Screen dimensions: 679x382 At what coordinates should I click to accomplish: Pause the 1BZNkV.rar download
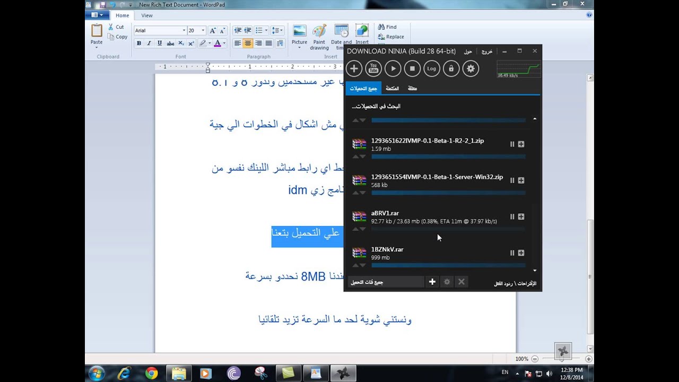512,253
